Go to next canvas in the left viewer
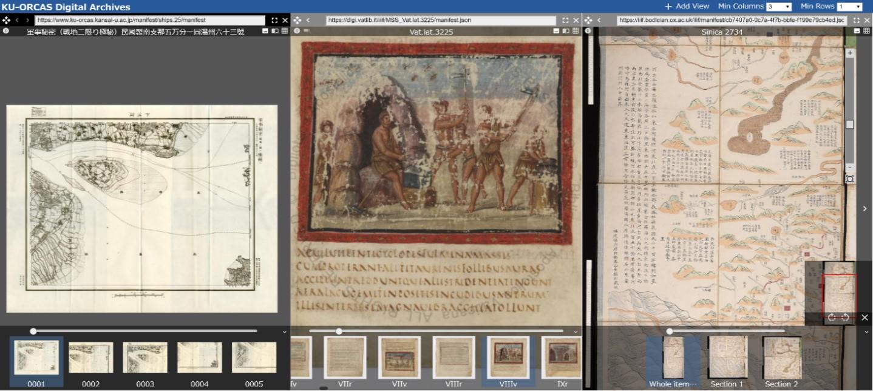The width and height of the screenshot is (873, 391). (28, 20)
